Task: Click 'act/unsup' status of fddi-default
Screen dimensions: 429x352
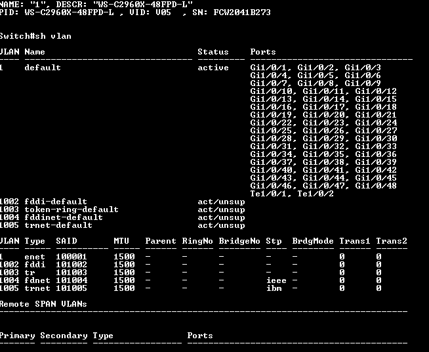Action: (221, 202)
